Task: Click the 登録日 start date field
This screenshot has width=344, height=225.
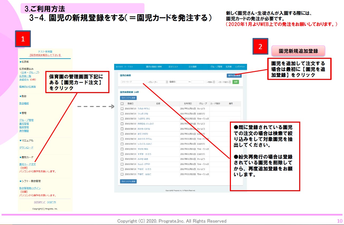Action: (184, 82)
